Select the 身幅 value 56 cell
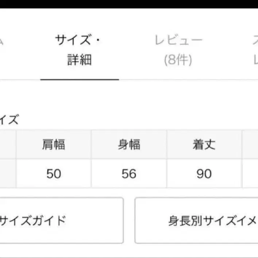Viewport: 258px width, 258px height. [x=129, y=174]
